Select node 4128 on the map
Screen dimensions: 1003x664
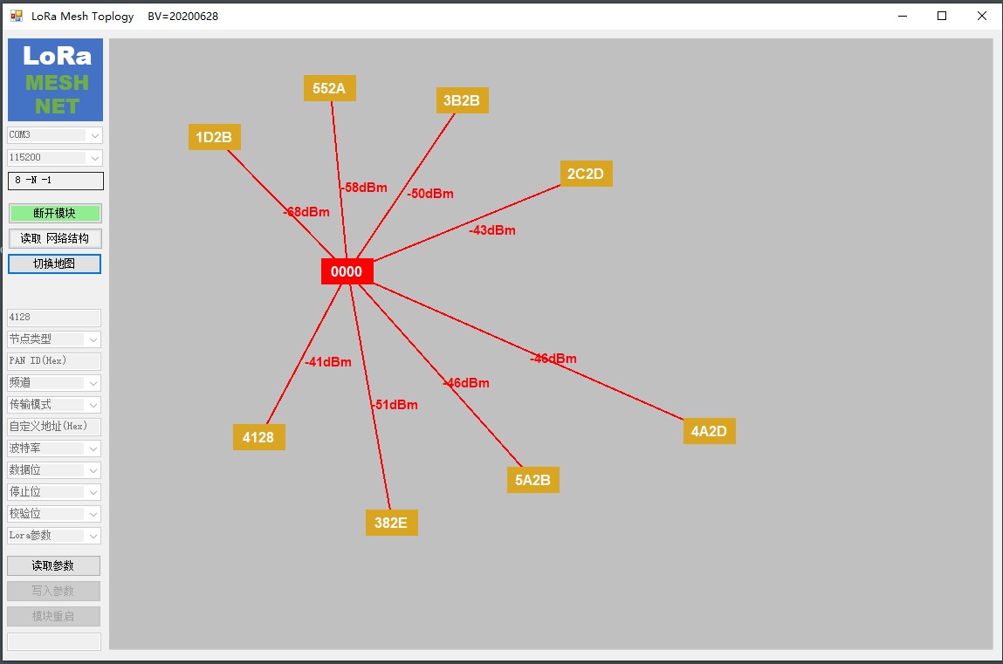coord(258,437)
